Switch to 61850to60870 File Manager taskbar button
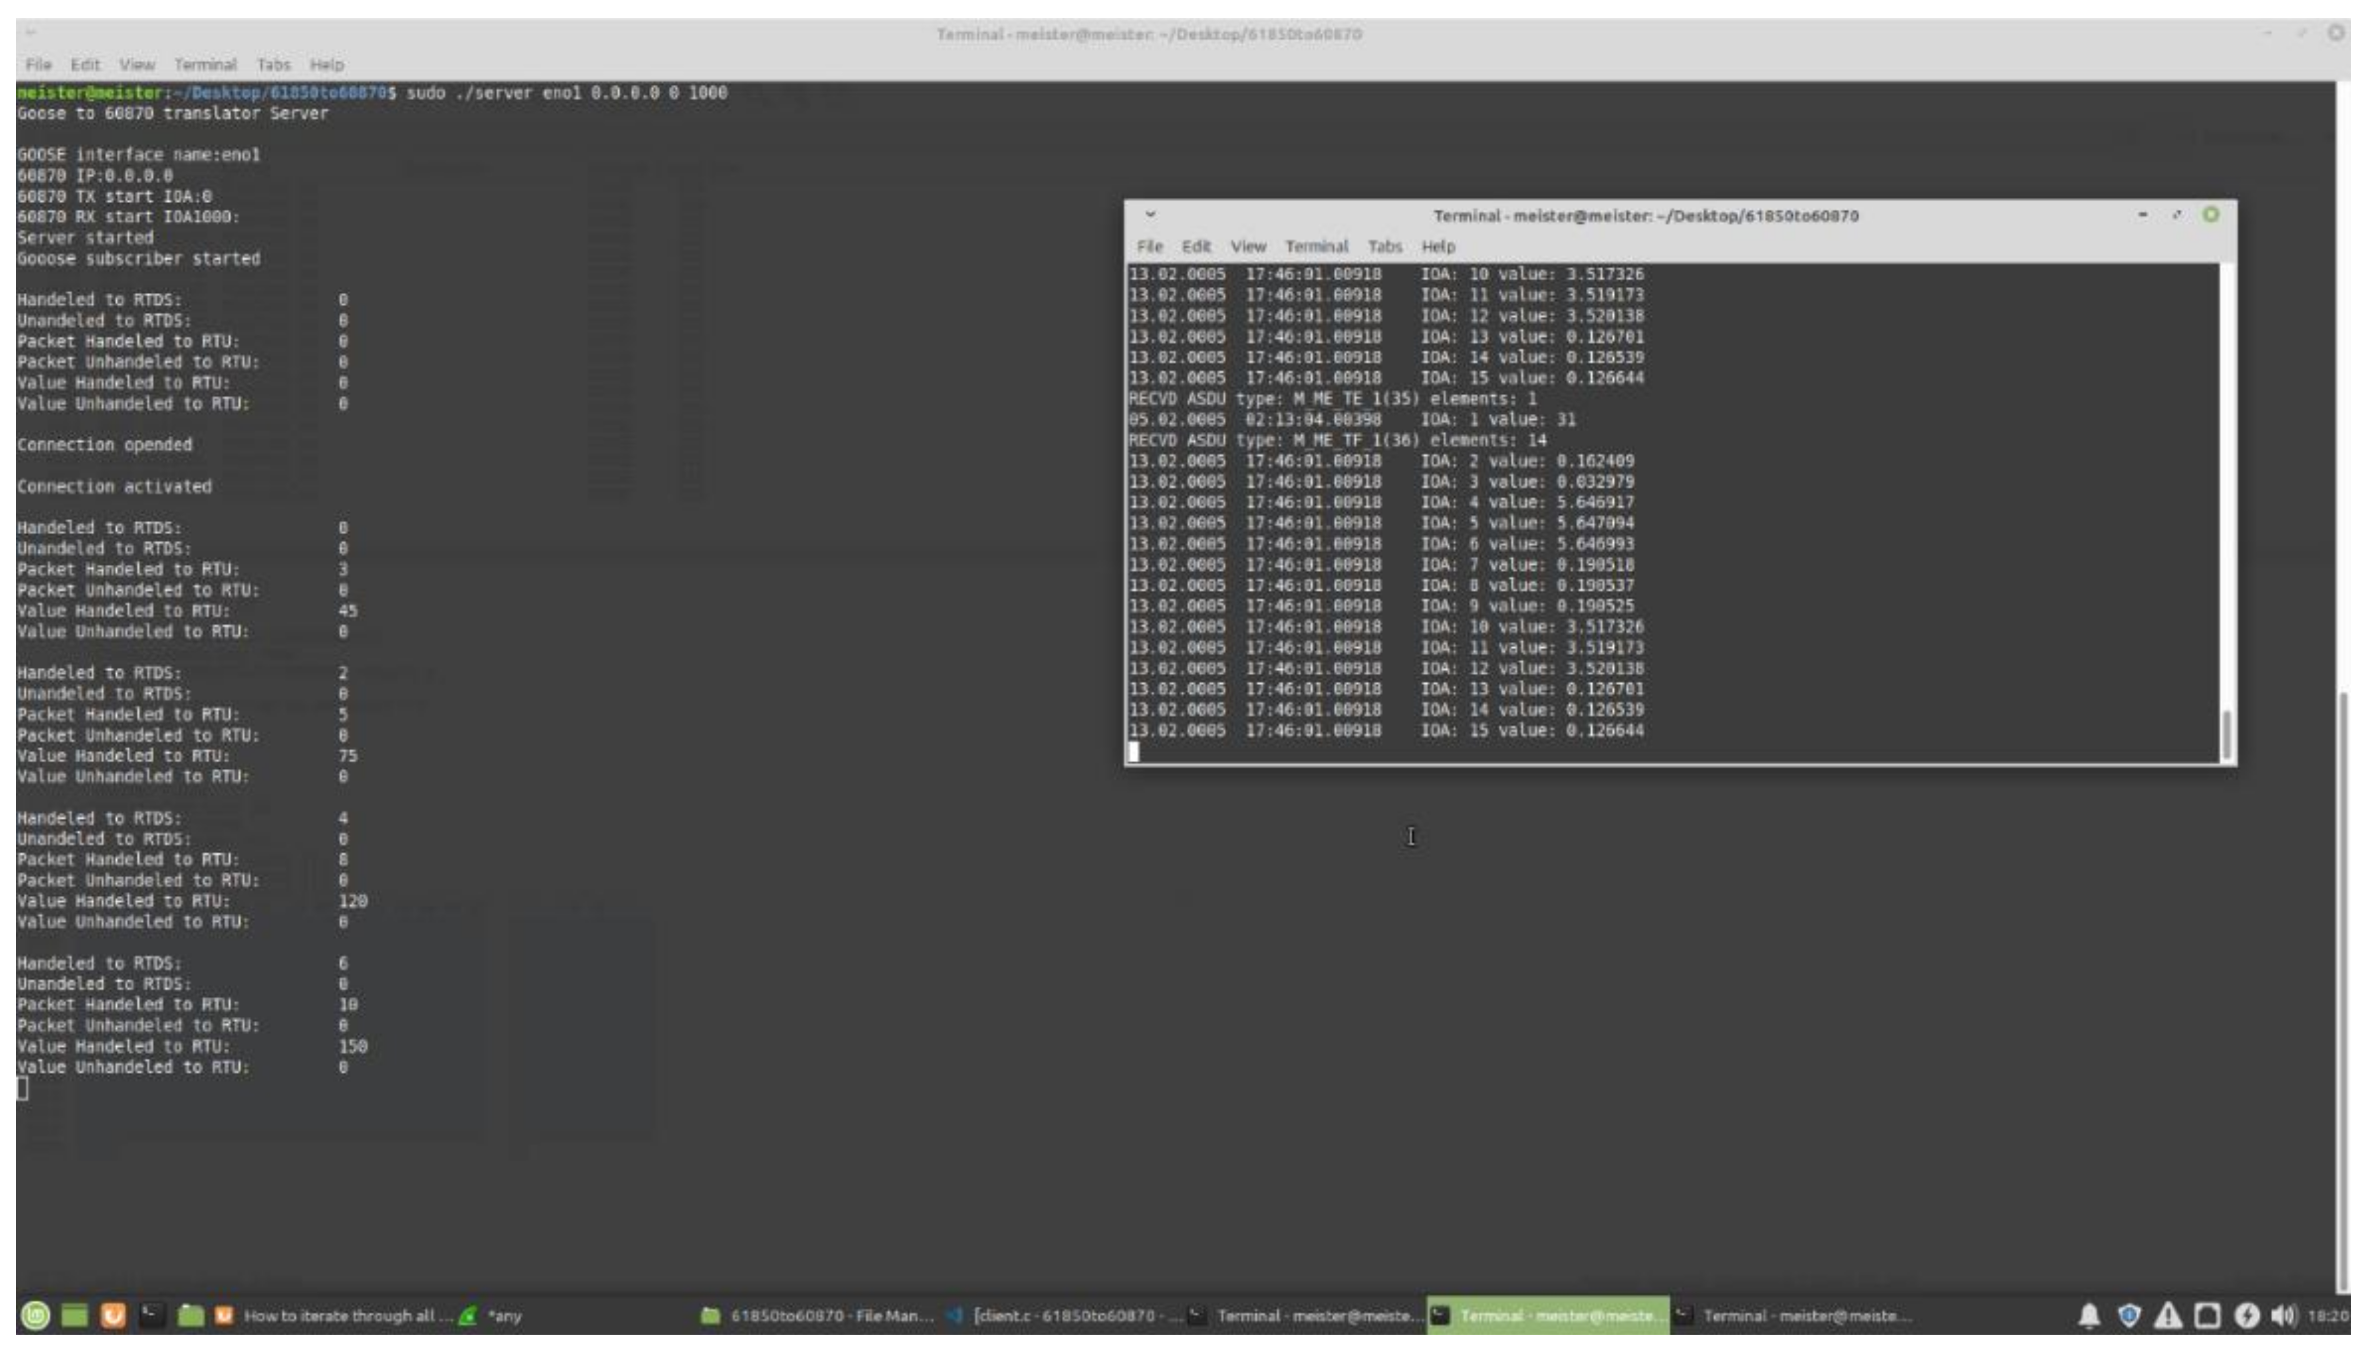 (818, 1315)
